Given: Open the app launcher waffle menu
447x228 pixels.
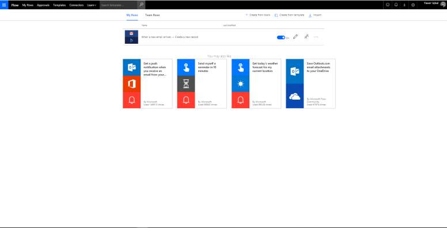Looking at the screenshot, I should pos(4,5).
